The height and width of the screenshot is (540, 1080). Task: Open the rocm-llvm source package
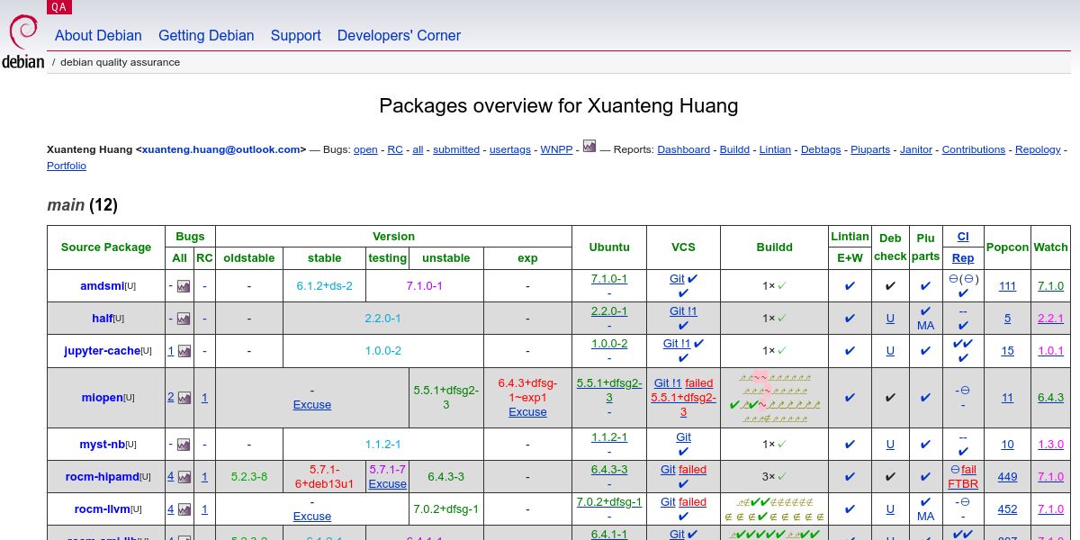pos(102,509)
